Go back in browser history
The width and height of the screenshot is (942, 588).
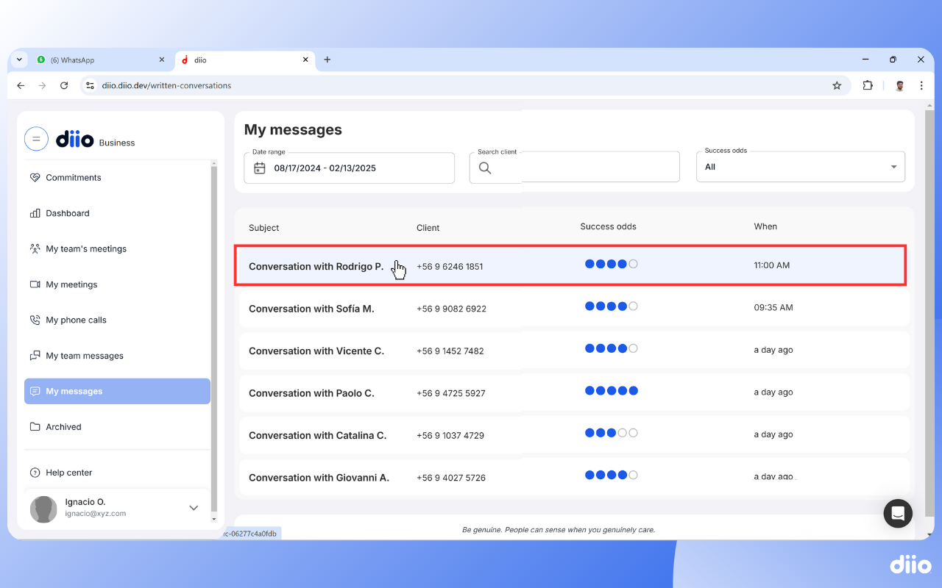[21, 85]
